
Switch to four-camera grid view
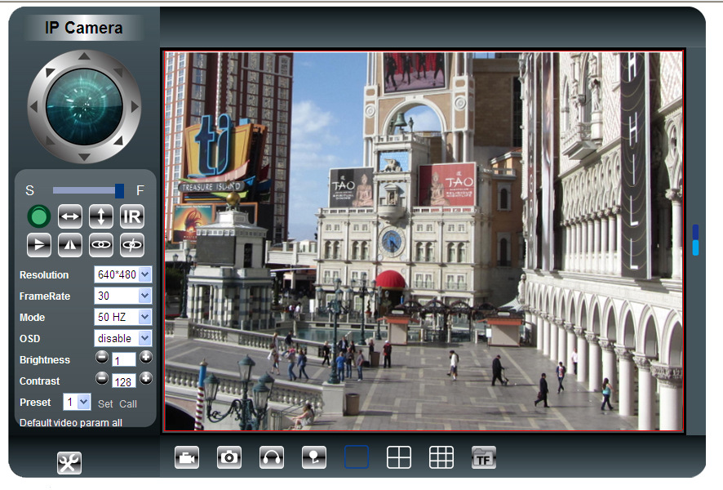click(399, 458)
